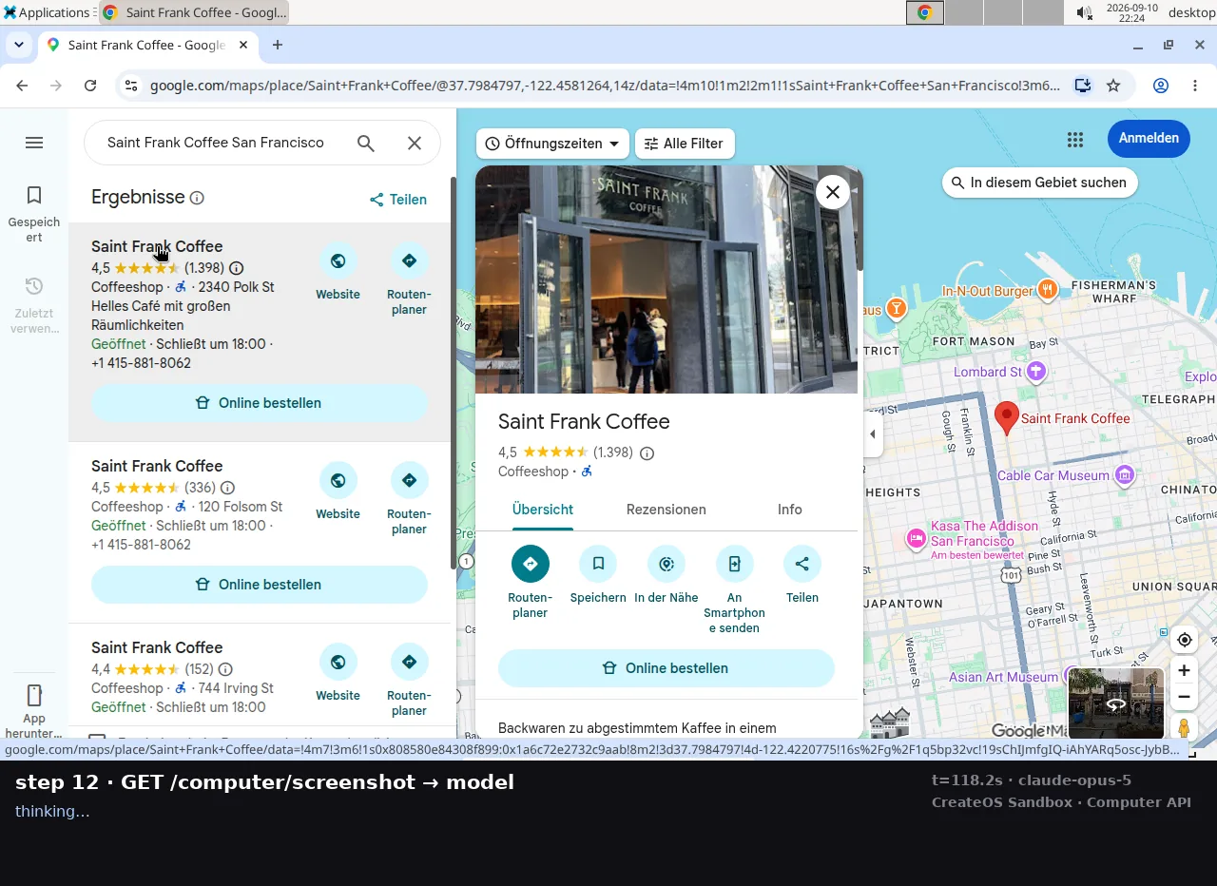The height and width of the screenshot is (886, 1217).
Task: Open the Street View thumbnail on the map
Action: tap(1116, 703)
